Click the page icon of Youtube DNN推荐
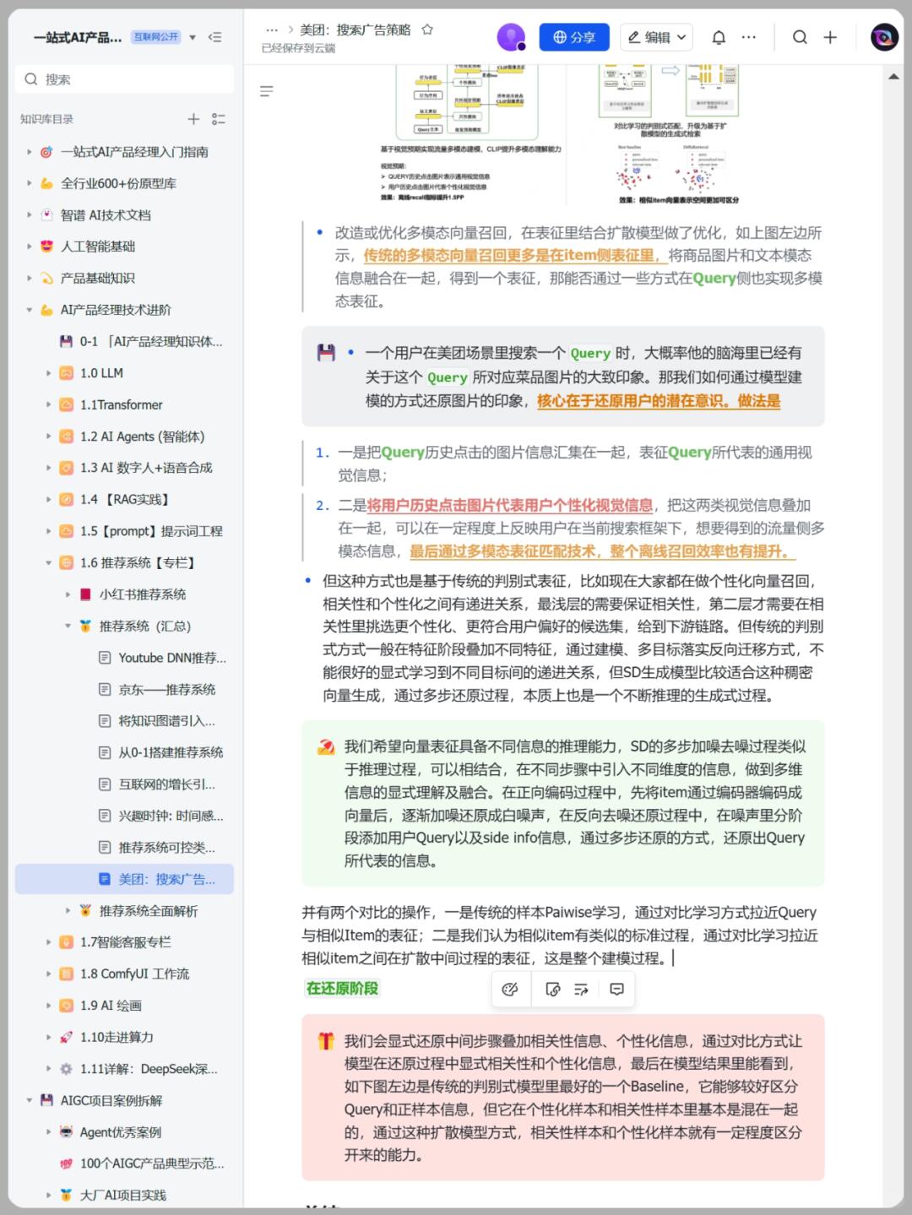This screenshot has height=1215, width=912. click(105, 658)
